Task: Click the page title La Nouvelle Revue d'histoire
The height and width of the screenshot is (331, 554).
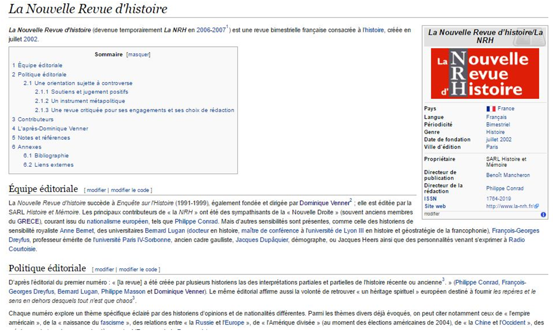Action: coord(88,9)
